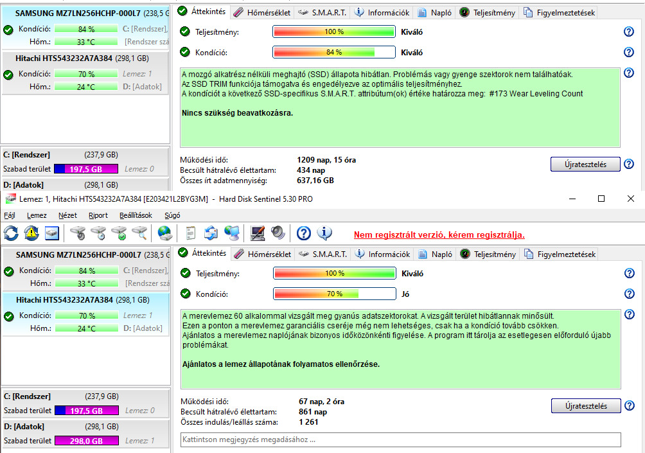Click help icon beside the 70 % Kondíció bar

click(x=630, y=294)
